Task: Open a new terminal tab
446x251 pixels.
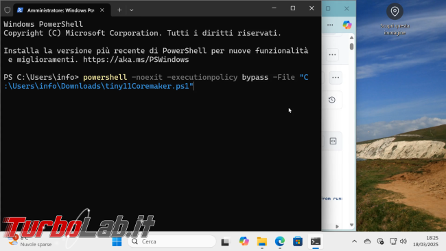Action: click(119, 10)
